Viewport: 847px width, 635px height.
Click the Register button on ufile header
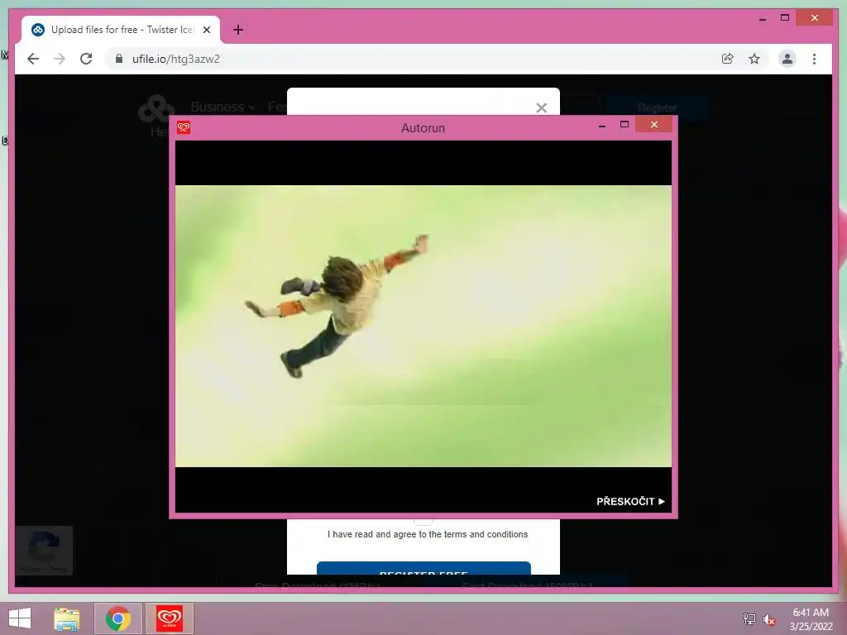click(x=657, y=107)
